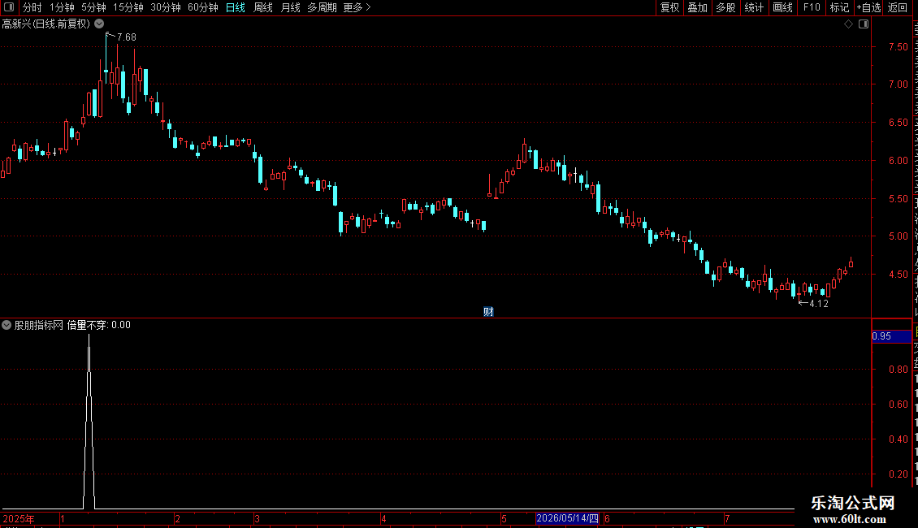Click the 0.80 indicator axis label
The height and width of the screenshot is (528, 918).
pos(898,370)
